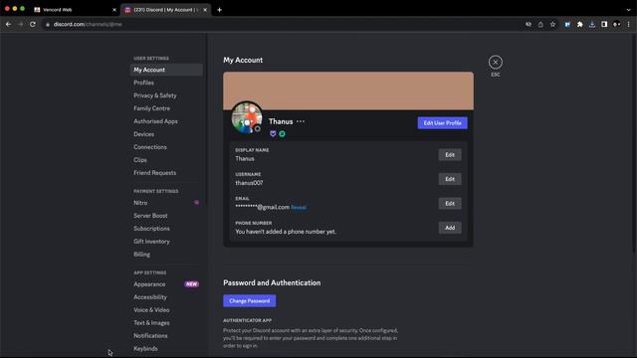Open Connections settings
The image size is (637, 358).
click(166, 147)
